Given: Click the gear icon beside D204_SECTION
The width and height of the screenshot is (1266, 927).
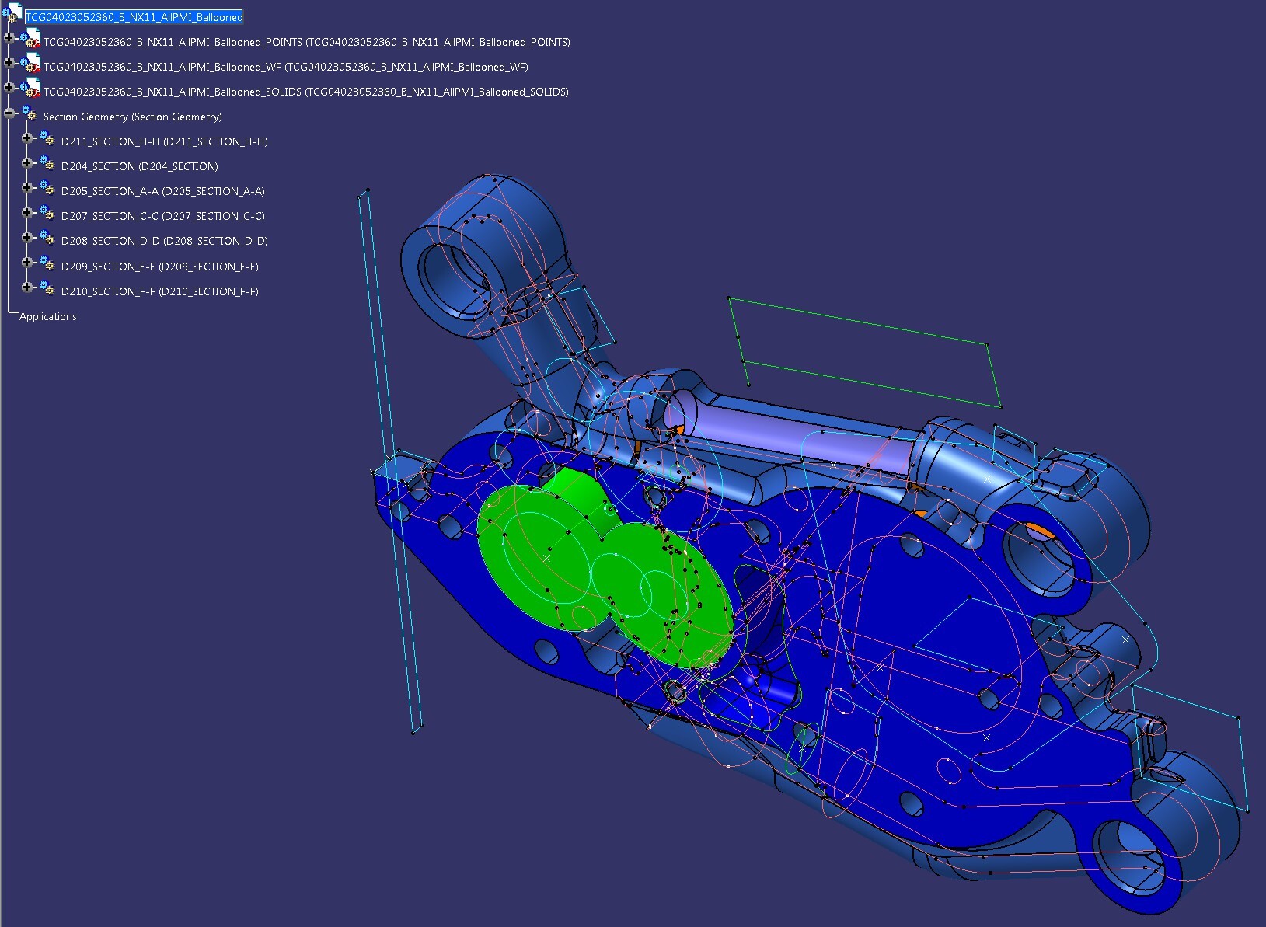Looking at the screenshot, I should (x=48, y=164).
